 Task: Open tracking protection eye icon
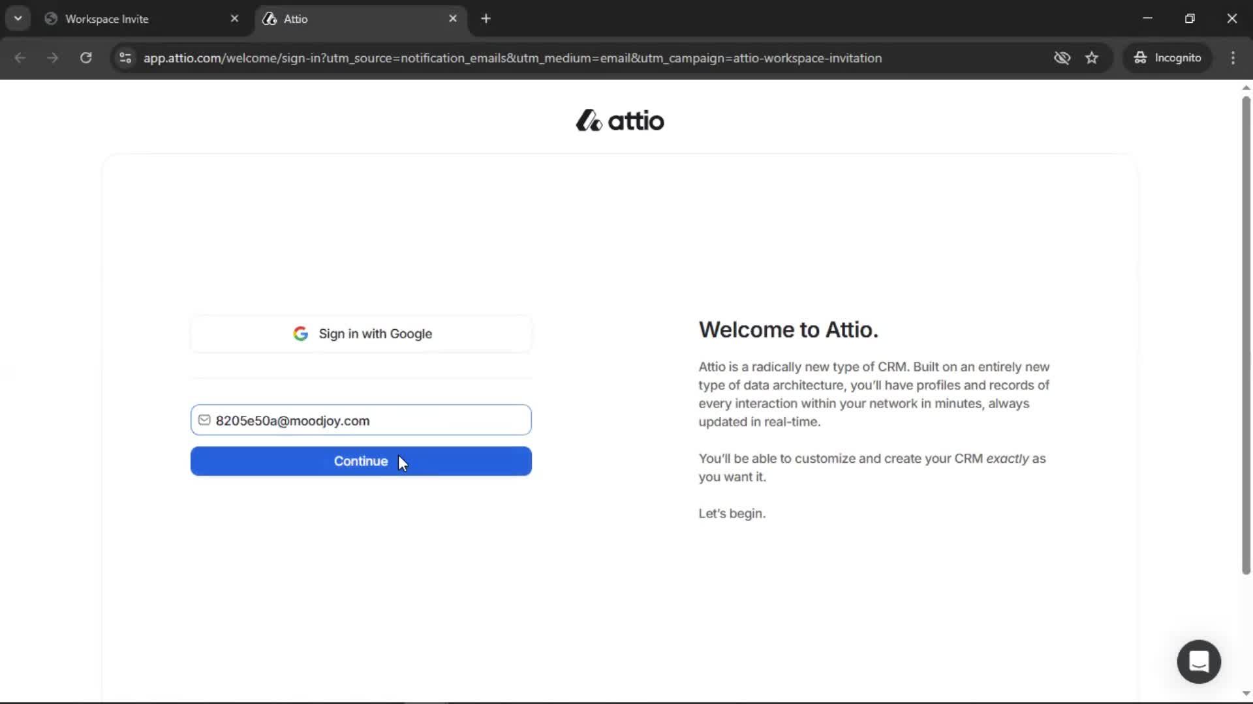coord(1062,58)
